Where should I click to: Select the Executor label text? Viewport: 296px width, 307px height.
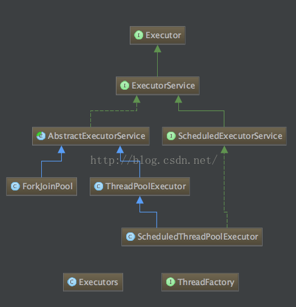(163, 35)
